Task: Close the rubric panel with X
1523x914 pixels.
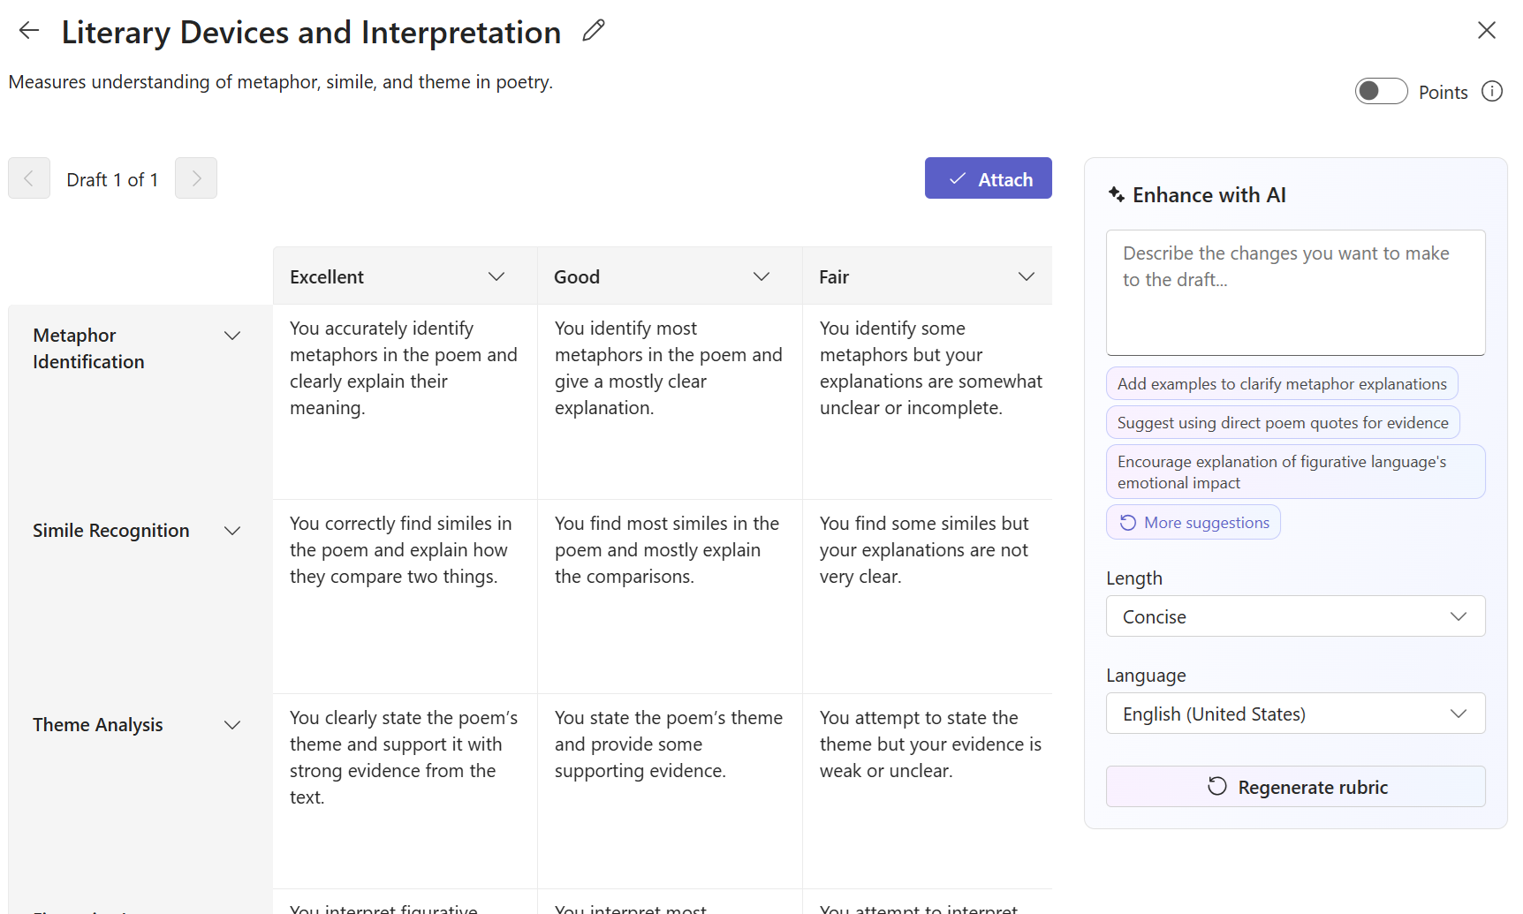Action: (1487, 30)
